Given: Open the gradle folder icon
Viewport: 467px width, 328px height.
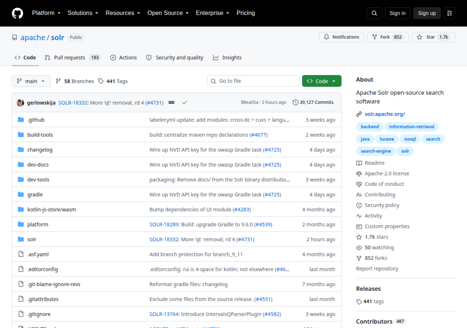Looking at the screenshot, I should coord(21,195).
